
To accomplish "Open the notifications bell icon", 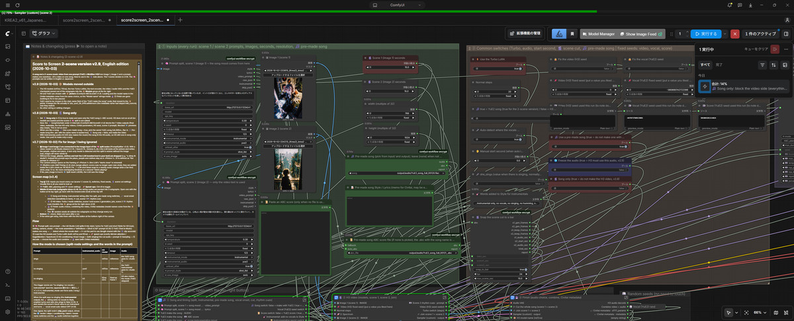I will 731,5.
